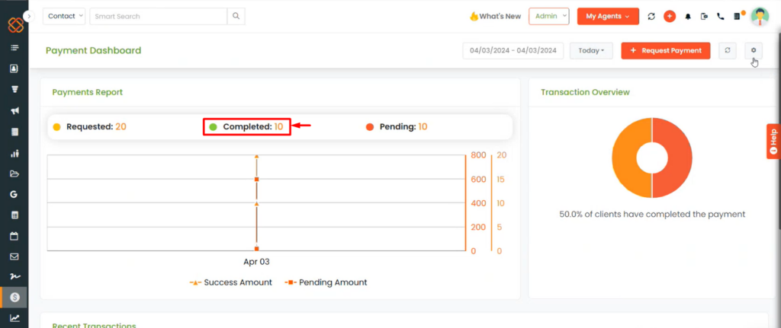Open the folder icon in the sidebar
The height and width of the screenshot is (328, 781).
tap(14, 174)
